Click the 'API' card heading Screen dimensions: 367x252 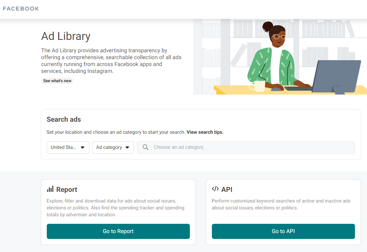(227, 189)
